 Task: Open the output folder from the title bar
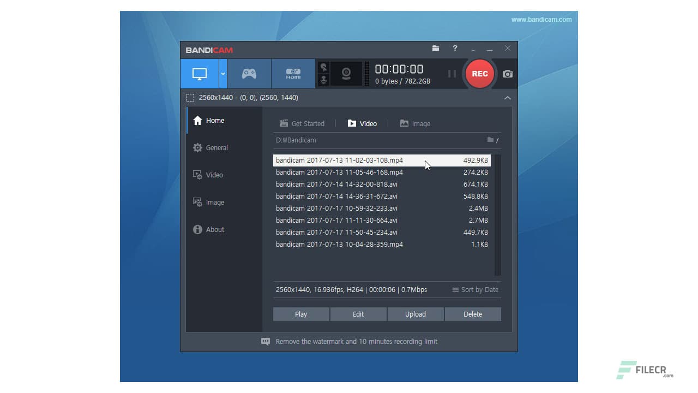click(x=436, y=49)
